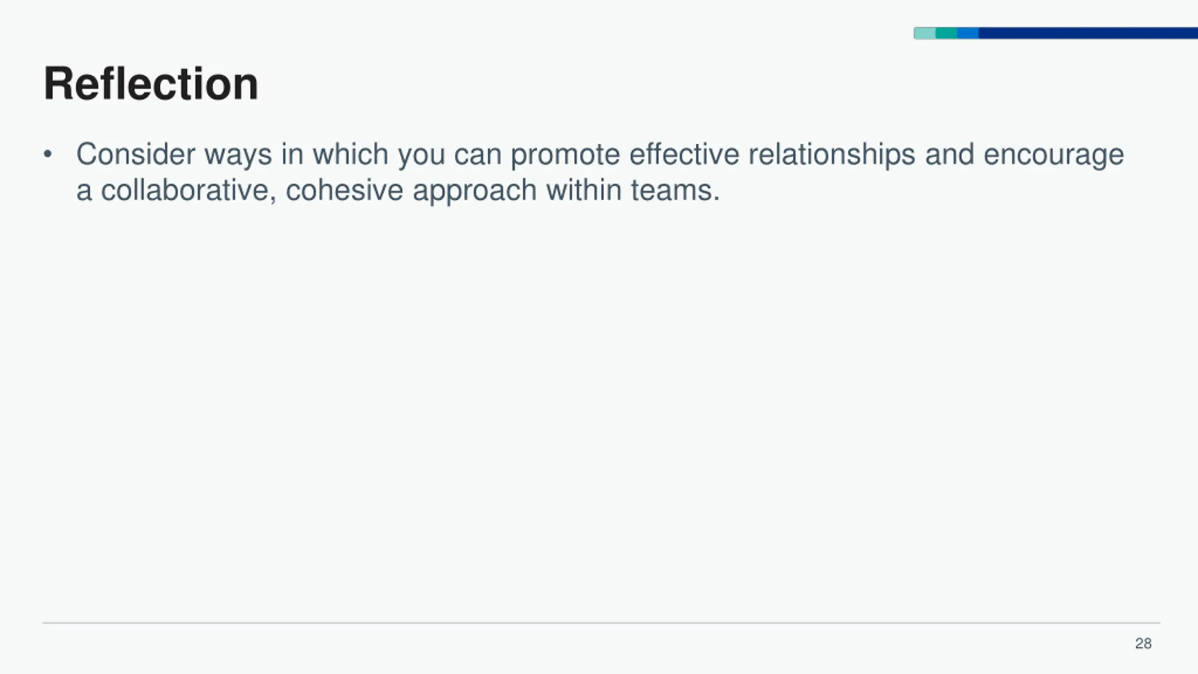Click the Reflection slide title
1198x674 pixels.
click(x=151, y=84)
